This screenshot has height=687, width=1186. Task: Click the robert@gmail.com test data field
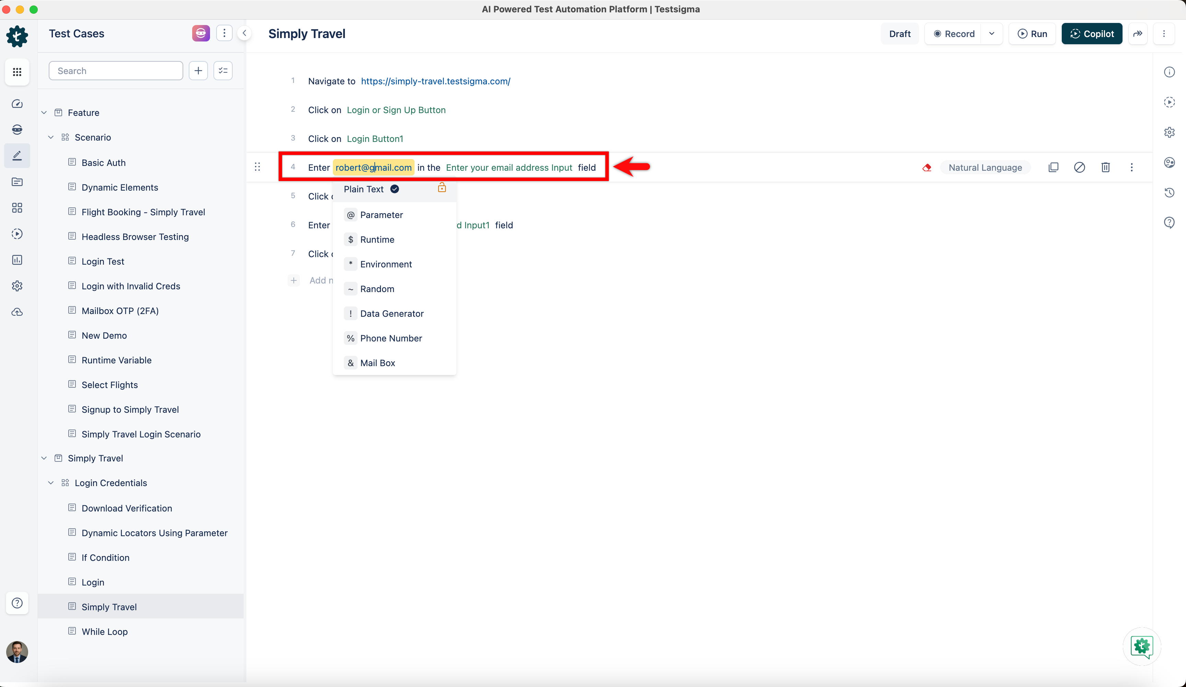tap(373, 167)
